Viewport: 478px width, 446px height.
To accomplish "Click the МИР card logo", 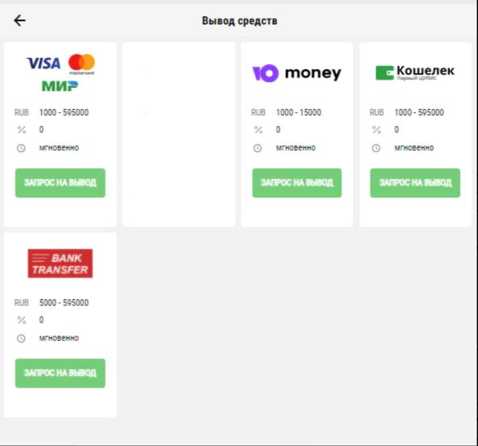I will pos(60,86).
